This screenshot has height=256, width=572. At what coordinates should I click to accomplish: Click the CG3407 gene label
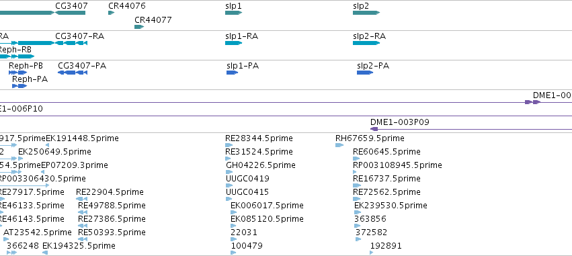coord(71,6)
